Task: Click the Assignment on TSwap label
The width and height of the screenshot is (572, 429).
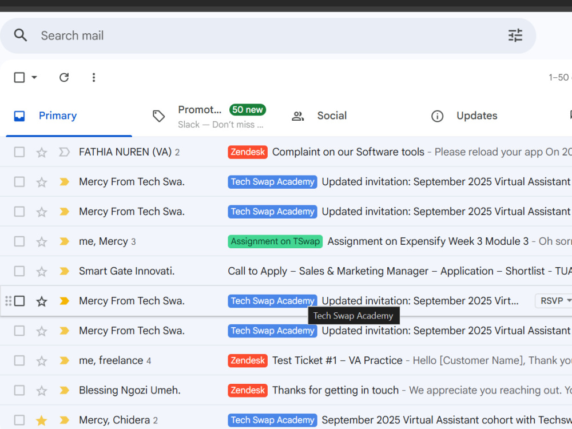Action: click(x=276, y=241)
